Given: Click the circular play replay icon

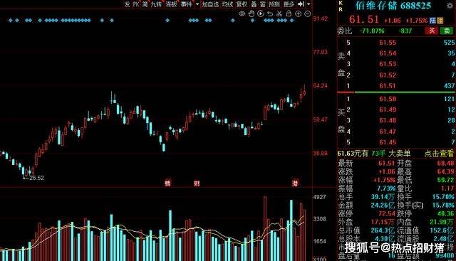Looking at the screenshot, I should 261,14.
